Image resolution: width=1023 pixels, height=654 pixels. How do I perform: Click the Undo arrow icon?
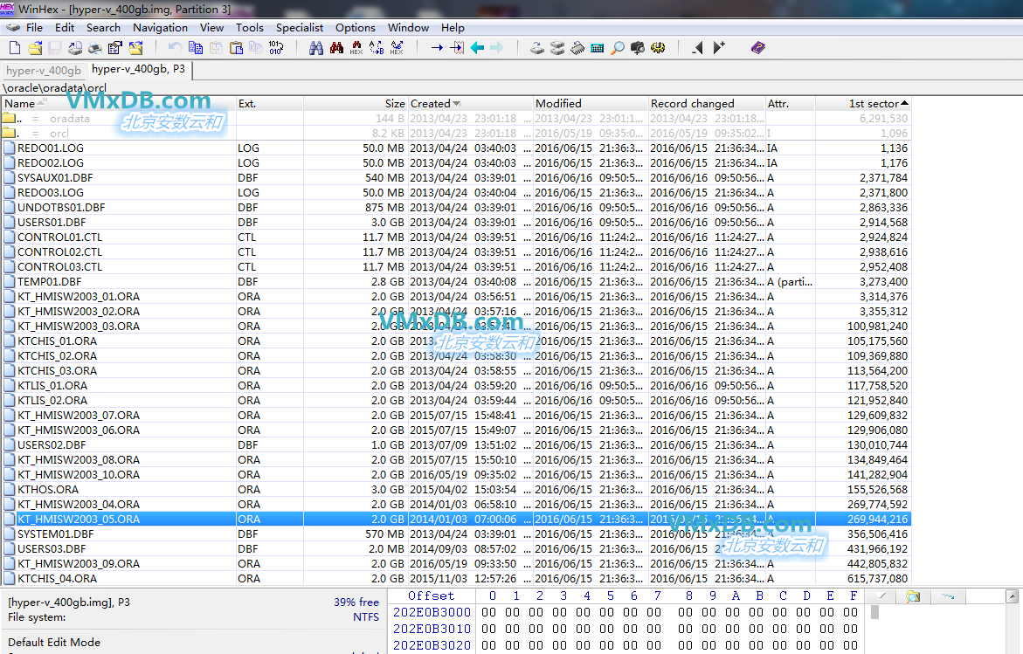click(175, 48)
